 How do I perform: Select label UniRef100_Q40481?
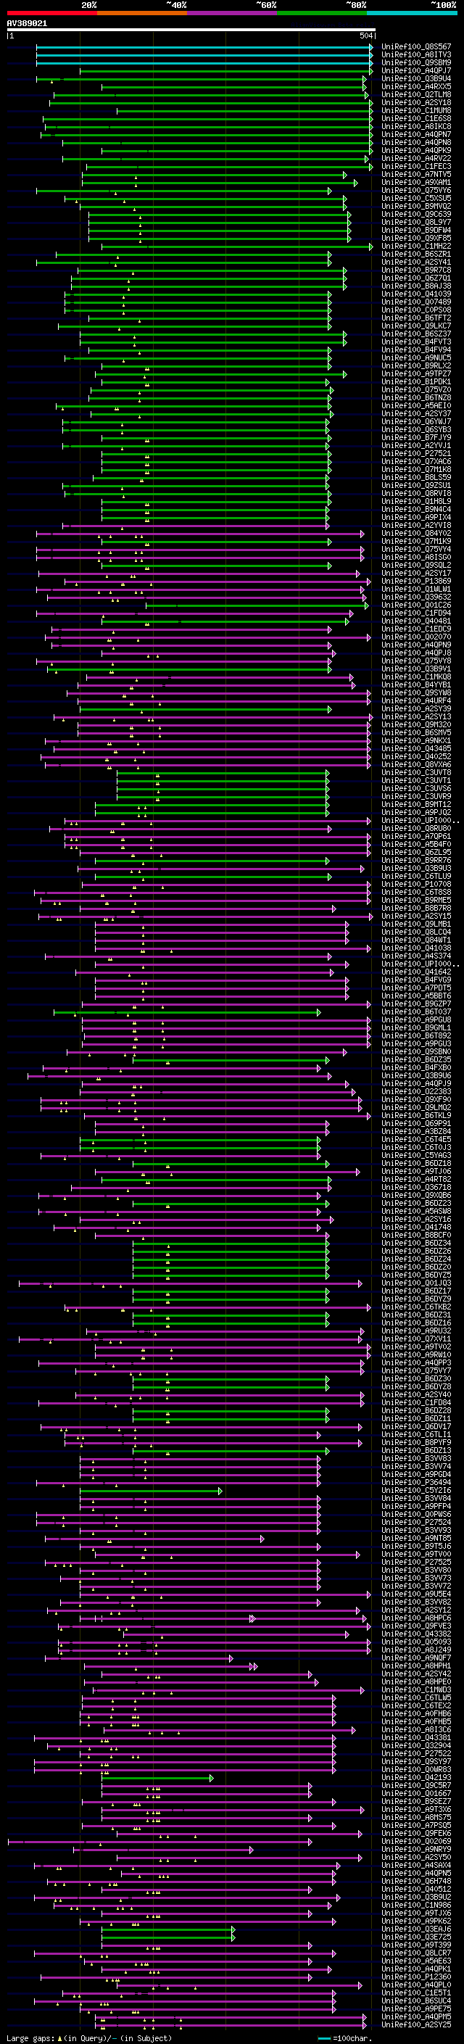(416, 621)
